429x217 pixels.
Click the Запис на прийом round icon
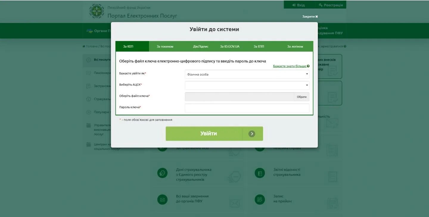click(x=260, y=200)
